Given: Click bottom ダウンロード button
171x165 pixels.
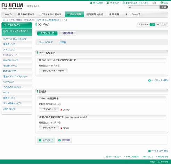Looking at the screenshot, I should [x=46, y=140].
